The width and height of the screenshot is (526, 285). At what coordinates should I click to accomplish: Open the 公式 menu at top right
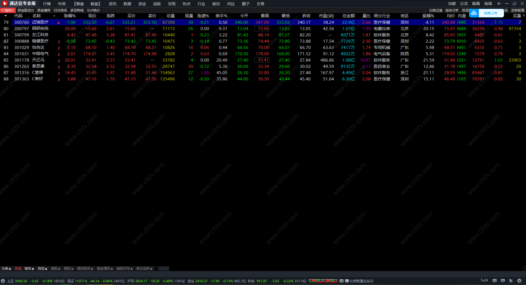464,4
